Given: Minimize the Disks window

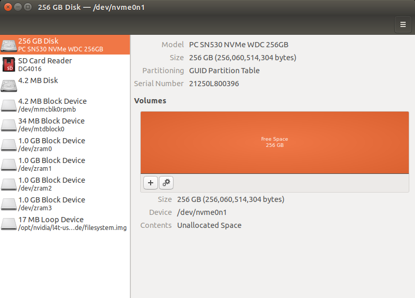Looking at the screenshot, I should pyautogui.click(x=18, y=7).
